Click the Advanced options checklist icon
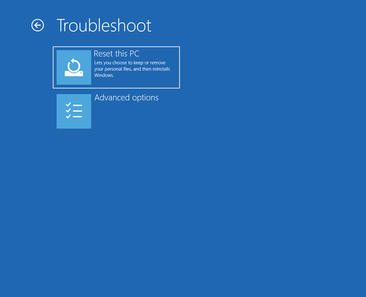This screenshot has width=366, height=297. [74, 111]
